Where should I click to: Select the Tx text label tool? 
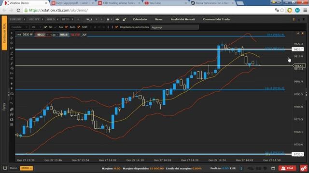point(12,103)
